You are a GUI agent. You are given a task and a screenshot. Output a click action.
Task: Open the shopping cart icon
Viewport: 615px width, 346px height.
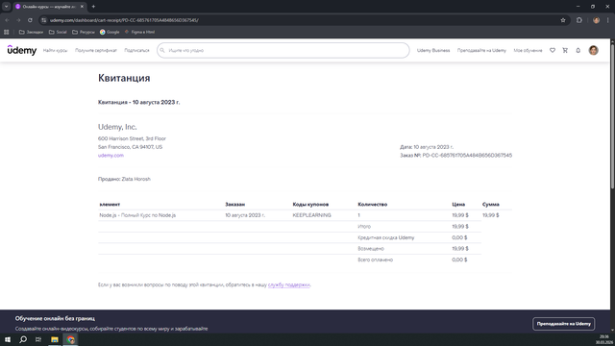coord(565,50)
